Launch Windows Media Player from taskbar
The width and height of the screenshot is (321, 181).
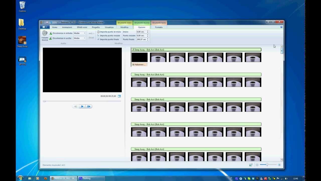38,178
